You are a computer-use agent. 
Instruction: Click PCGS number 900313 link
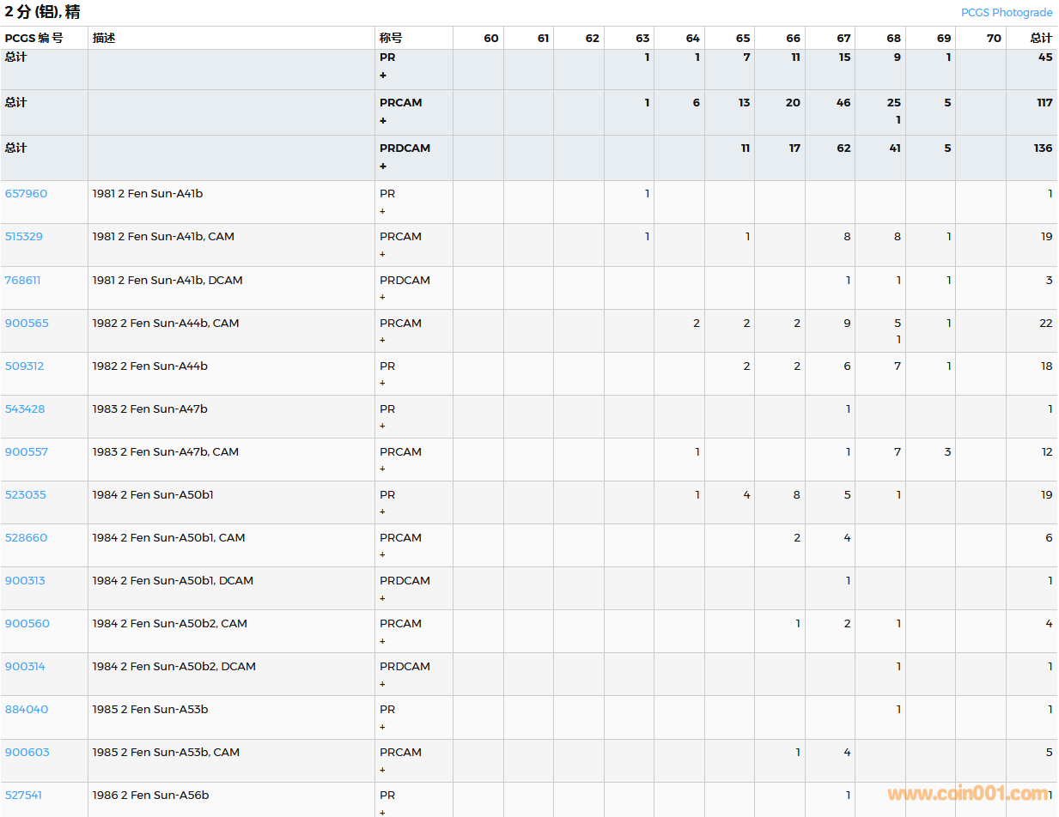[x=25, y=581]
